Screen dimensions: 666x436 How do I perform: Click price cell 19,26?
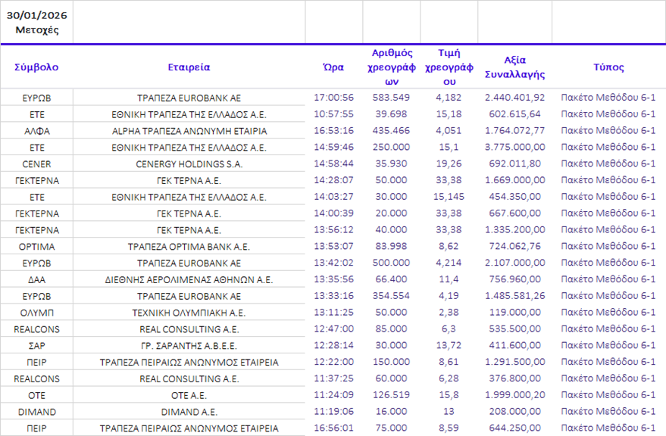point(449,163)
